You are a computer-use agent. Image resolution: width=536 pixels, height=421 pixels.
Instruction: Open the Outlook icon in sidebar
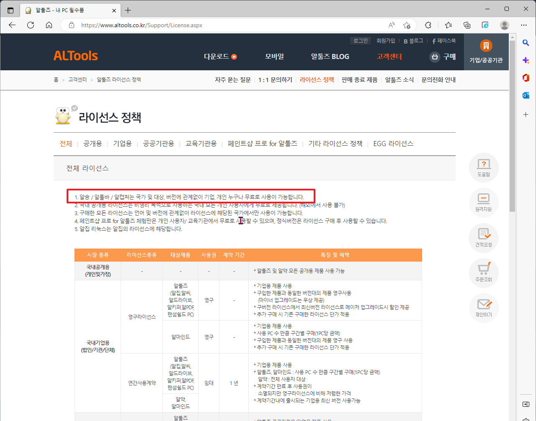point(526,95)
